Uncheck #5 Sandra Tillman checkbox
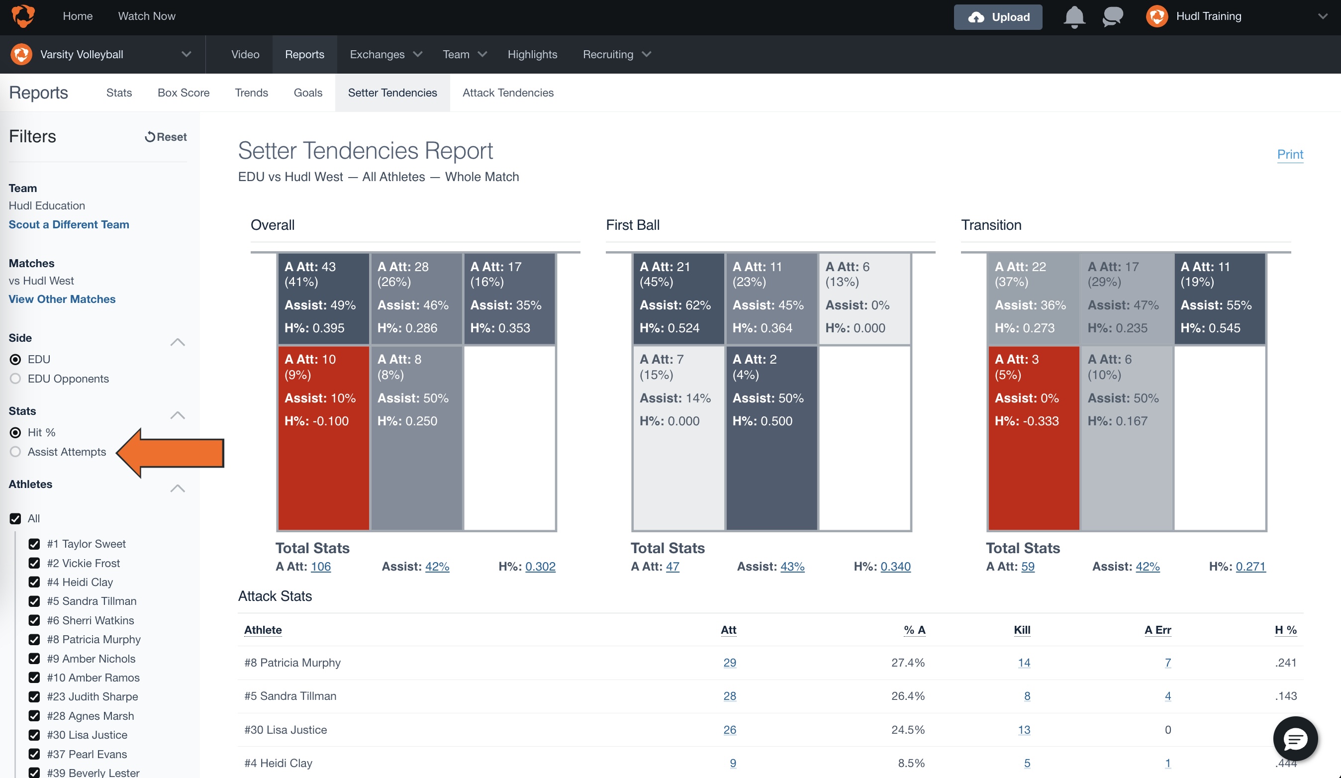Viewport: 1341px width, 778px height. pyautogui.click(x=34, y=601)
